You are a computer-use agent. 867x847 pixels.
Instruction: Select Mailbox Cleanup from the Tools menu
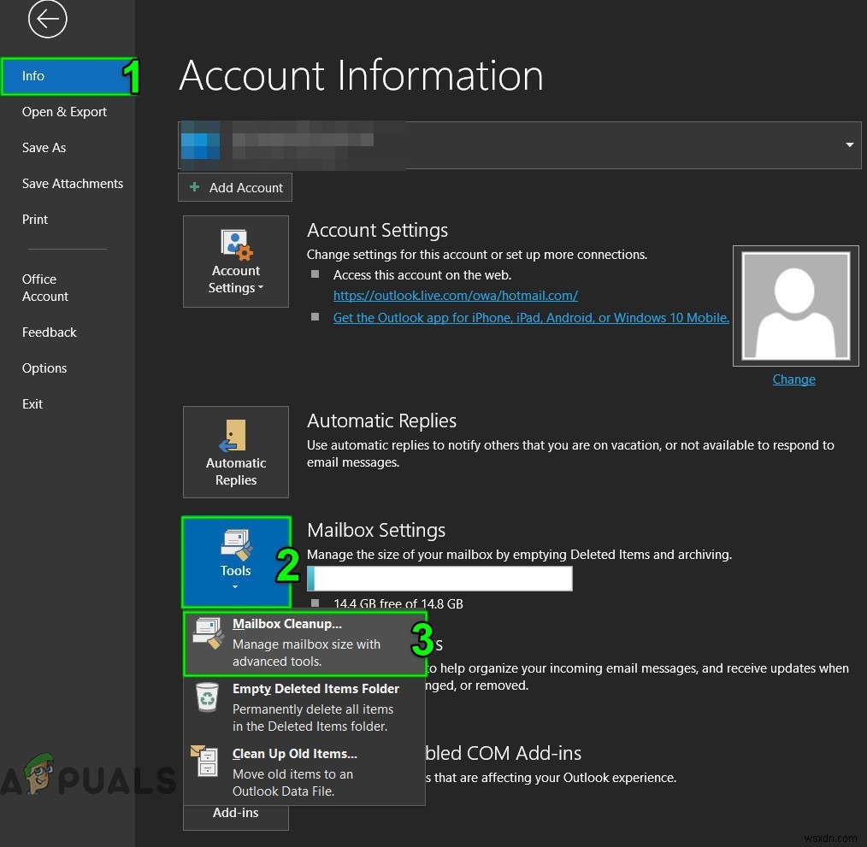pyautogui.click(x=286, y=623)
